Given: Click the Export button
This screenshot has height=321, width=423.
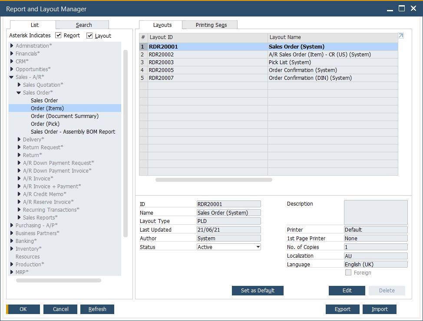Looking at the screenshot, I should point(342,309).
